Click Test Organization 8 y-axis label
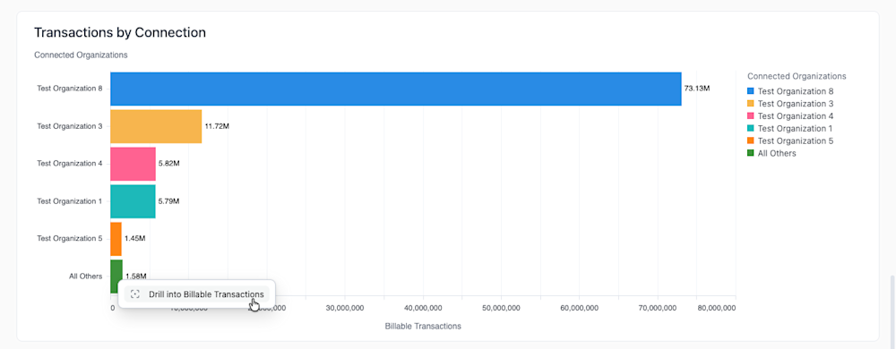Image resolution: width=896 pixels, height=349 pixels. [70, 89]
